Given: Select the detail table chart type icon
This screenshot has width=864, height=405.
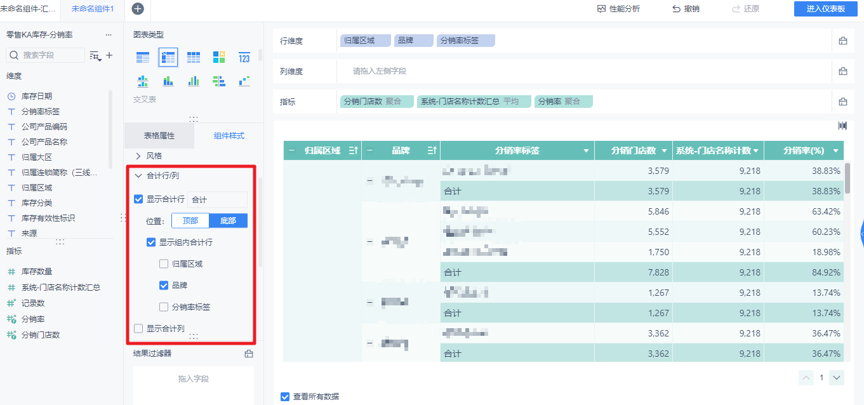Looking at the screenshot, I should [194, 58].
